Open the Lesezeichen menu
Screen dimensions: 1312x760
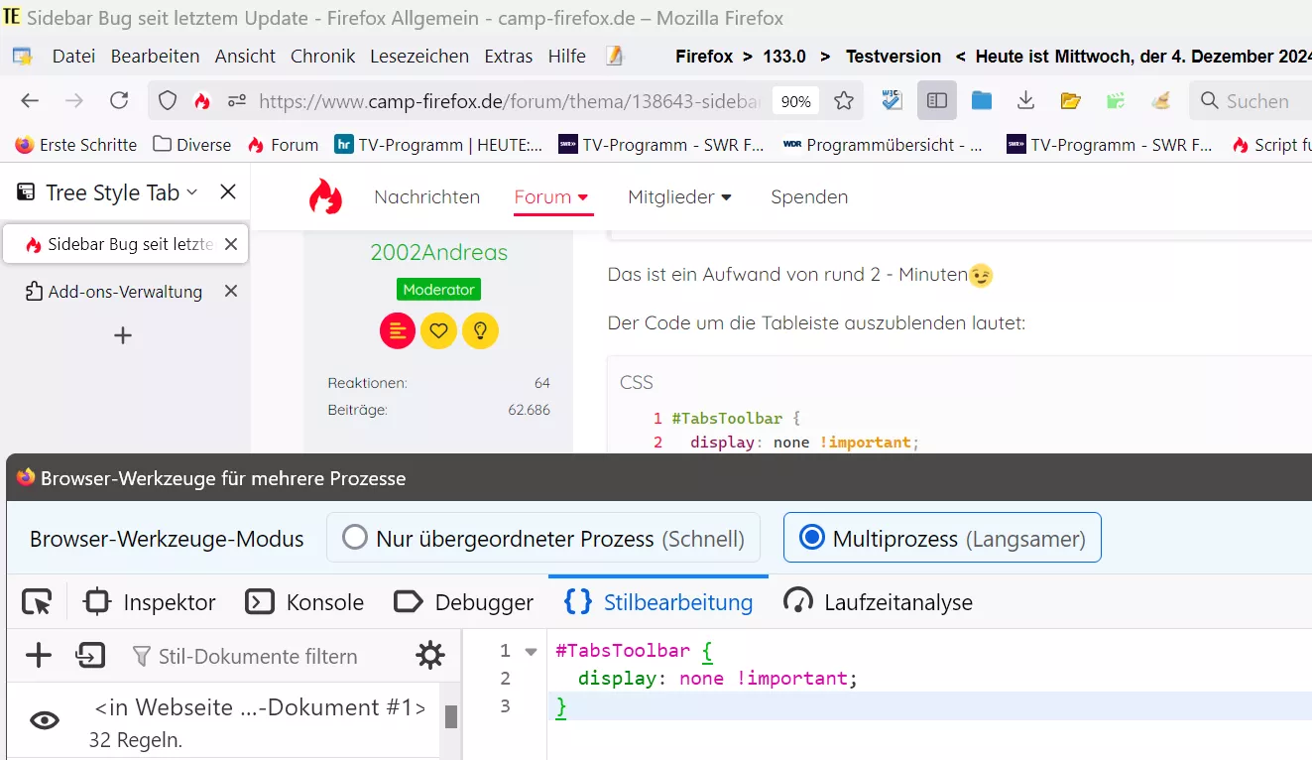(x=419, y=57)
